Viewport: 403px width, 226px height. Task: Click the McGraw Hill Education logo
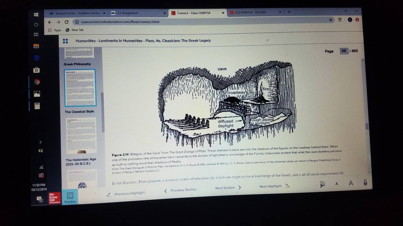[x=55, y=198]
